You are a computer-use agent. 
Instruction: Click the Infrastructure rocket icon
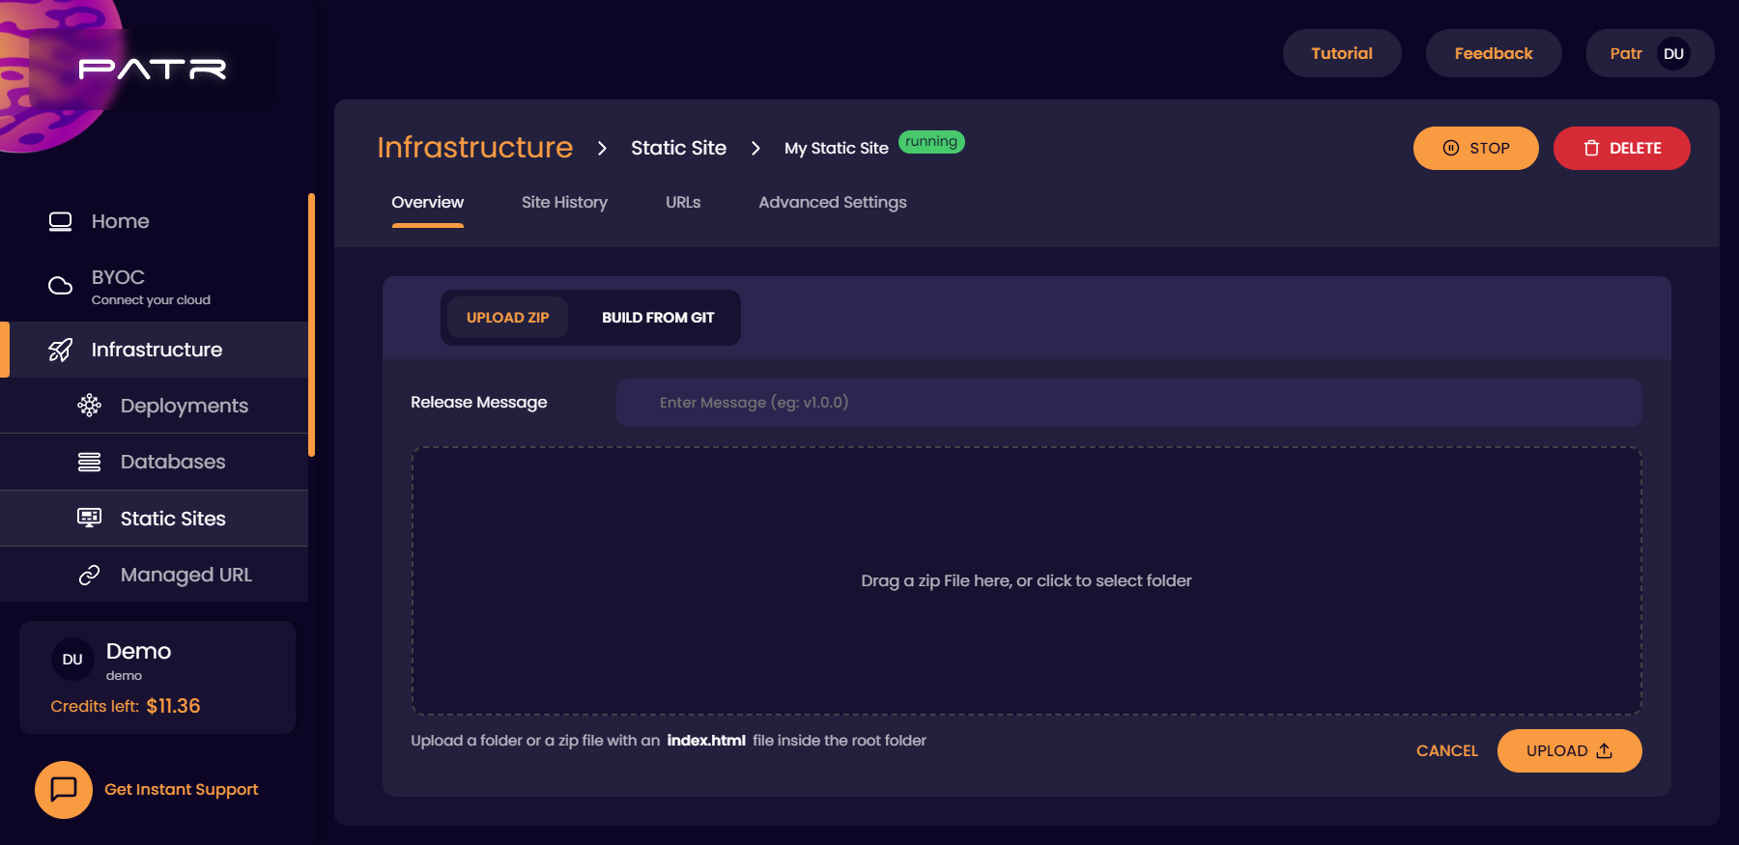(61, 350)
